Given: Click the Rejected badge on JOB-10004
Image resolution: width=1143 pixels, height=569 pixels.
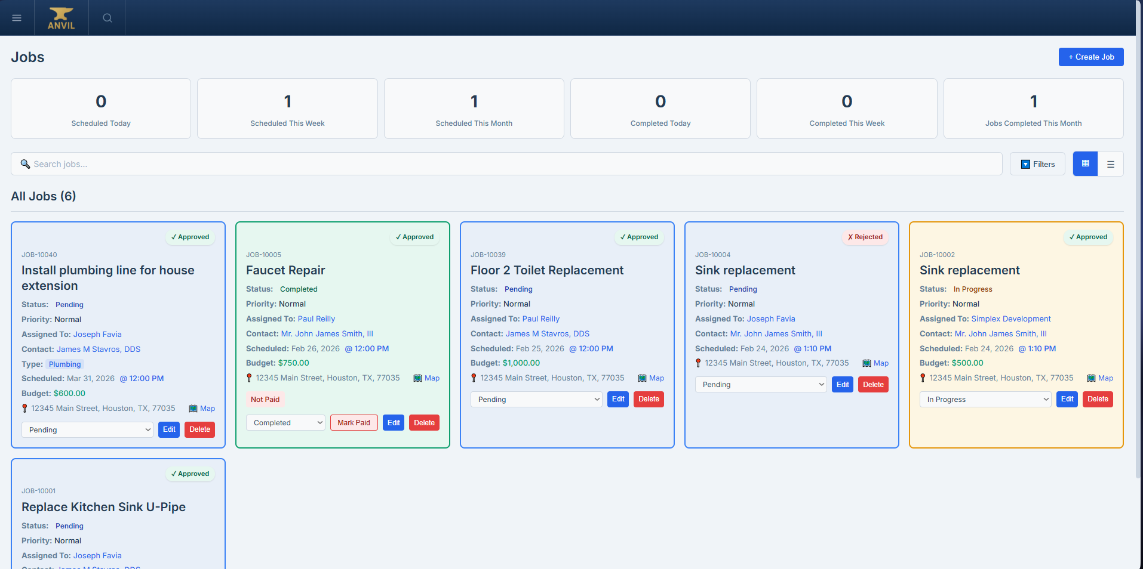Looking at the screenshot, I should click(x=865, y=237).
